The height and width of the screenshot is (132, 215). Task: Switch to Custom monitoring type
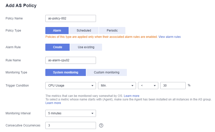click(107, 72)
